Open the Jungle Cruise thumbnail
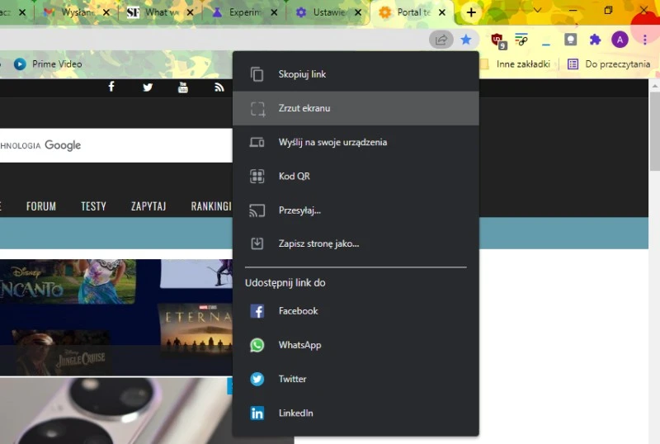Image resolution: width=660 pixels, height=444 pixels. pyautogui.click(x=63, y=352)
